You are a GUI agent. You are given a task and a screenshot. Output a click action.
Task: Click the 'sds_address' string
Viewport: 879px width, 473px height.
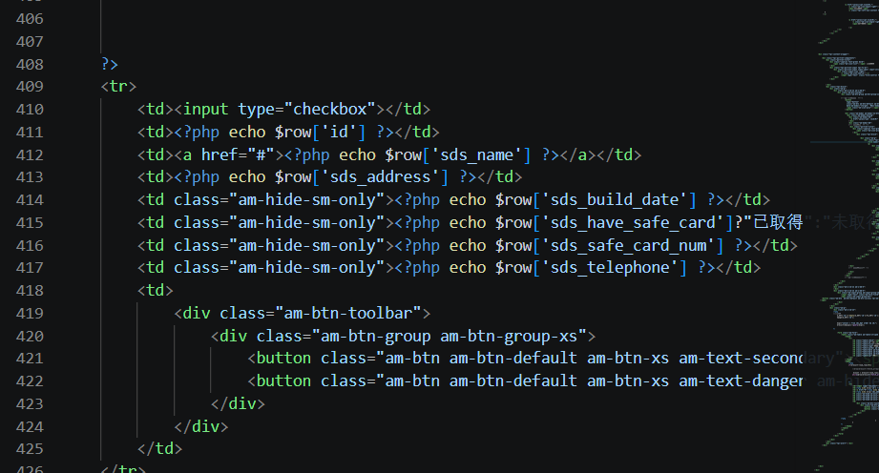point(380,177)
